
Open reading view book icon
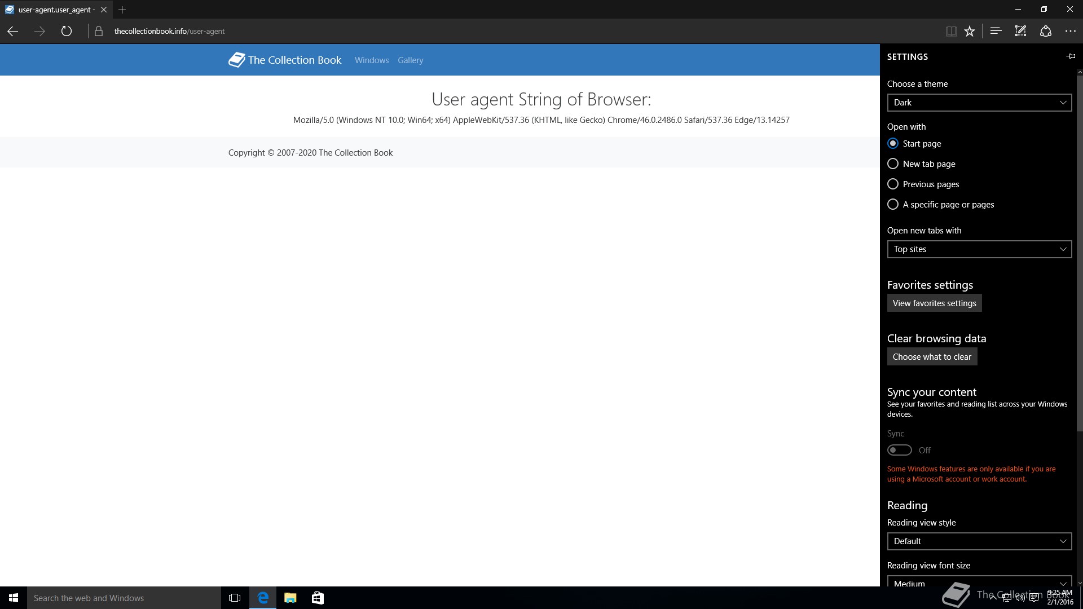coord(951,32)
